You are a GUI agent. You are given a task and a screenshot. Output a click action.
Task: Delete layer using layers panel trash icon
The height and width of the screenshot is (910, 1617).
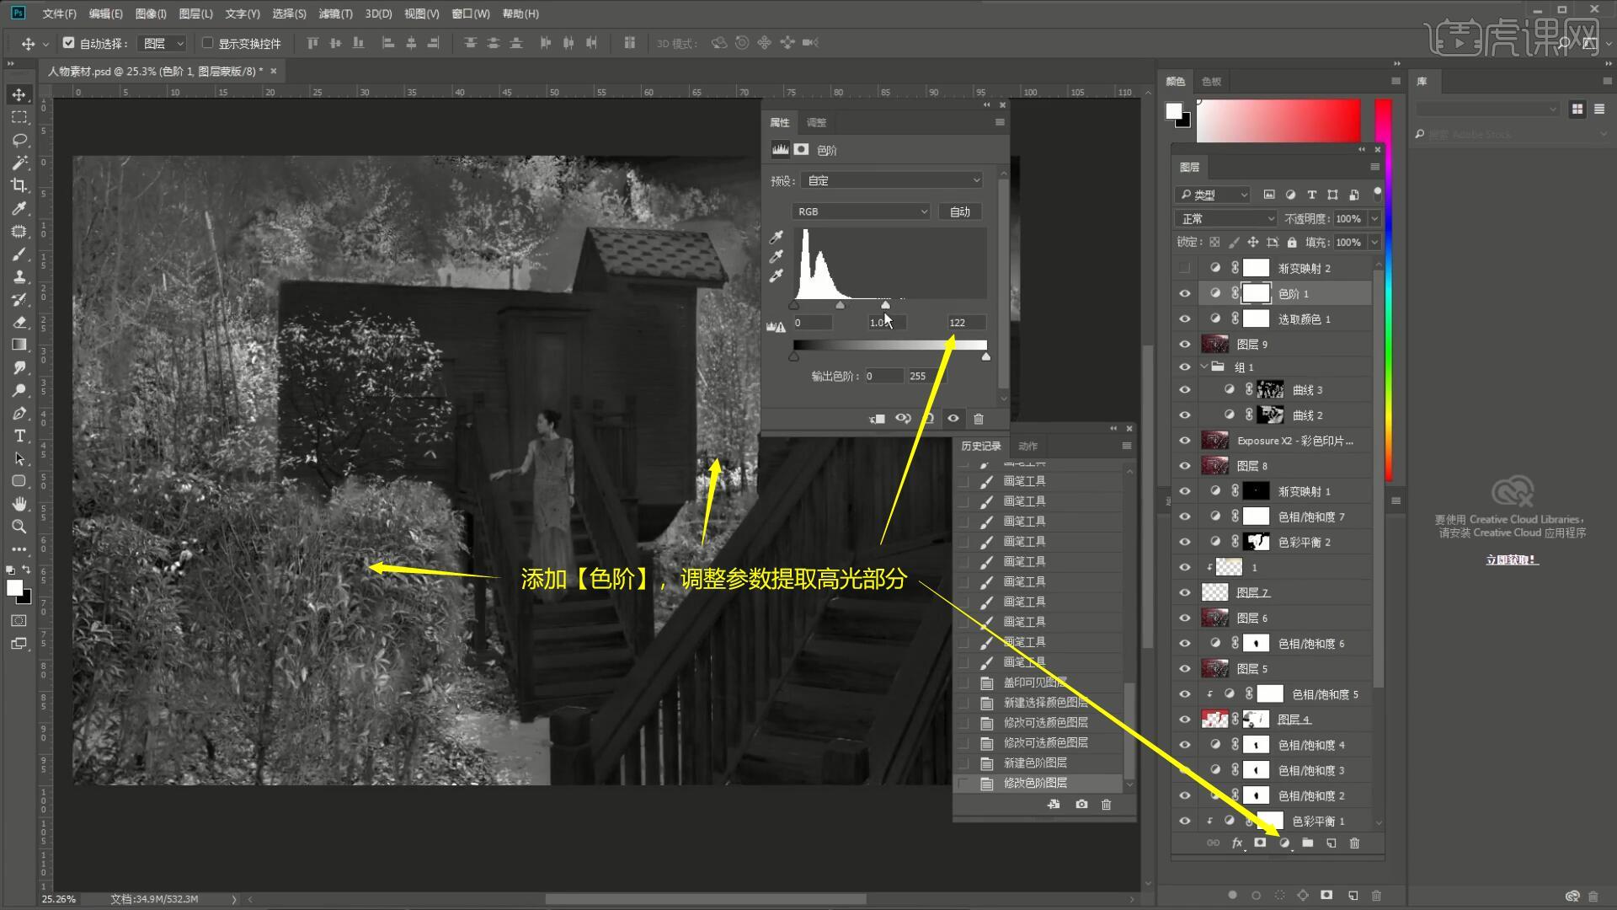point(1354,843)
